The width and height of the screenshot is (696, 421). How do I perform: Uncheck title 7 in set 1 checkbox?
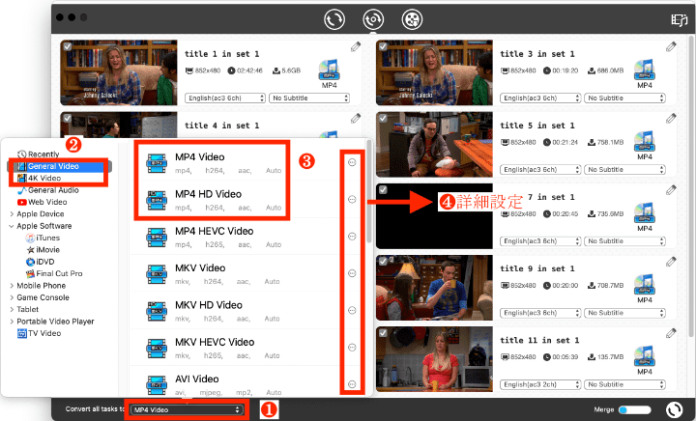(x=383, y=189)
